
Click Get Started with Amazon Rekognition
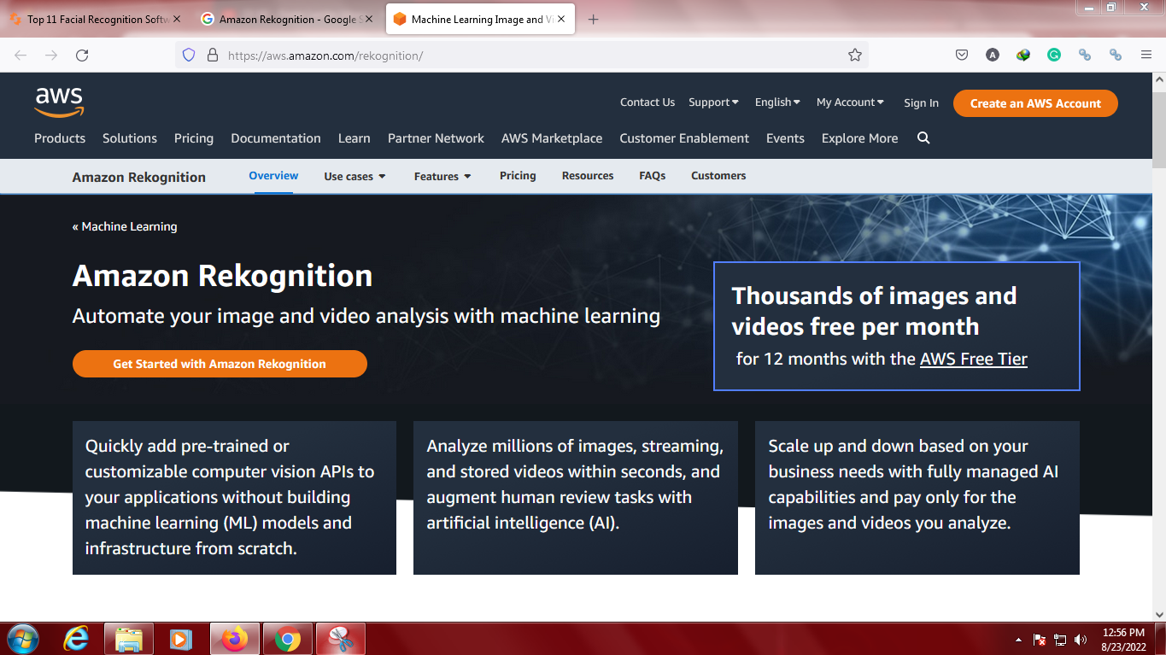click(220, 364)
